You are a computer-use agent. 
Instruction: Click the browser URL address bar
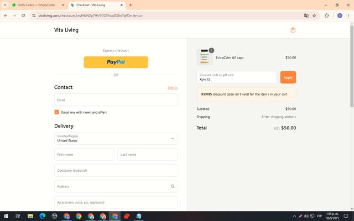167,15
